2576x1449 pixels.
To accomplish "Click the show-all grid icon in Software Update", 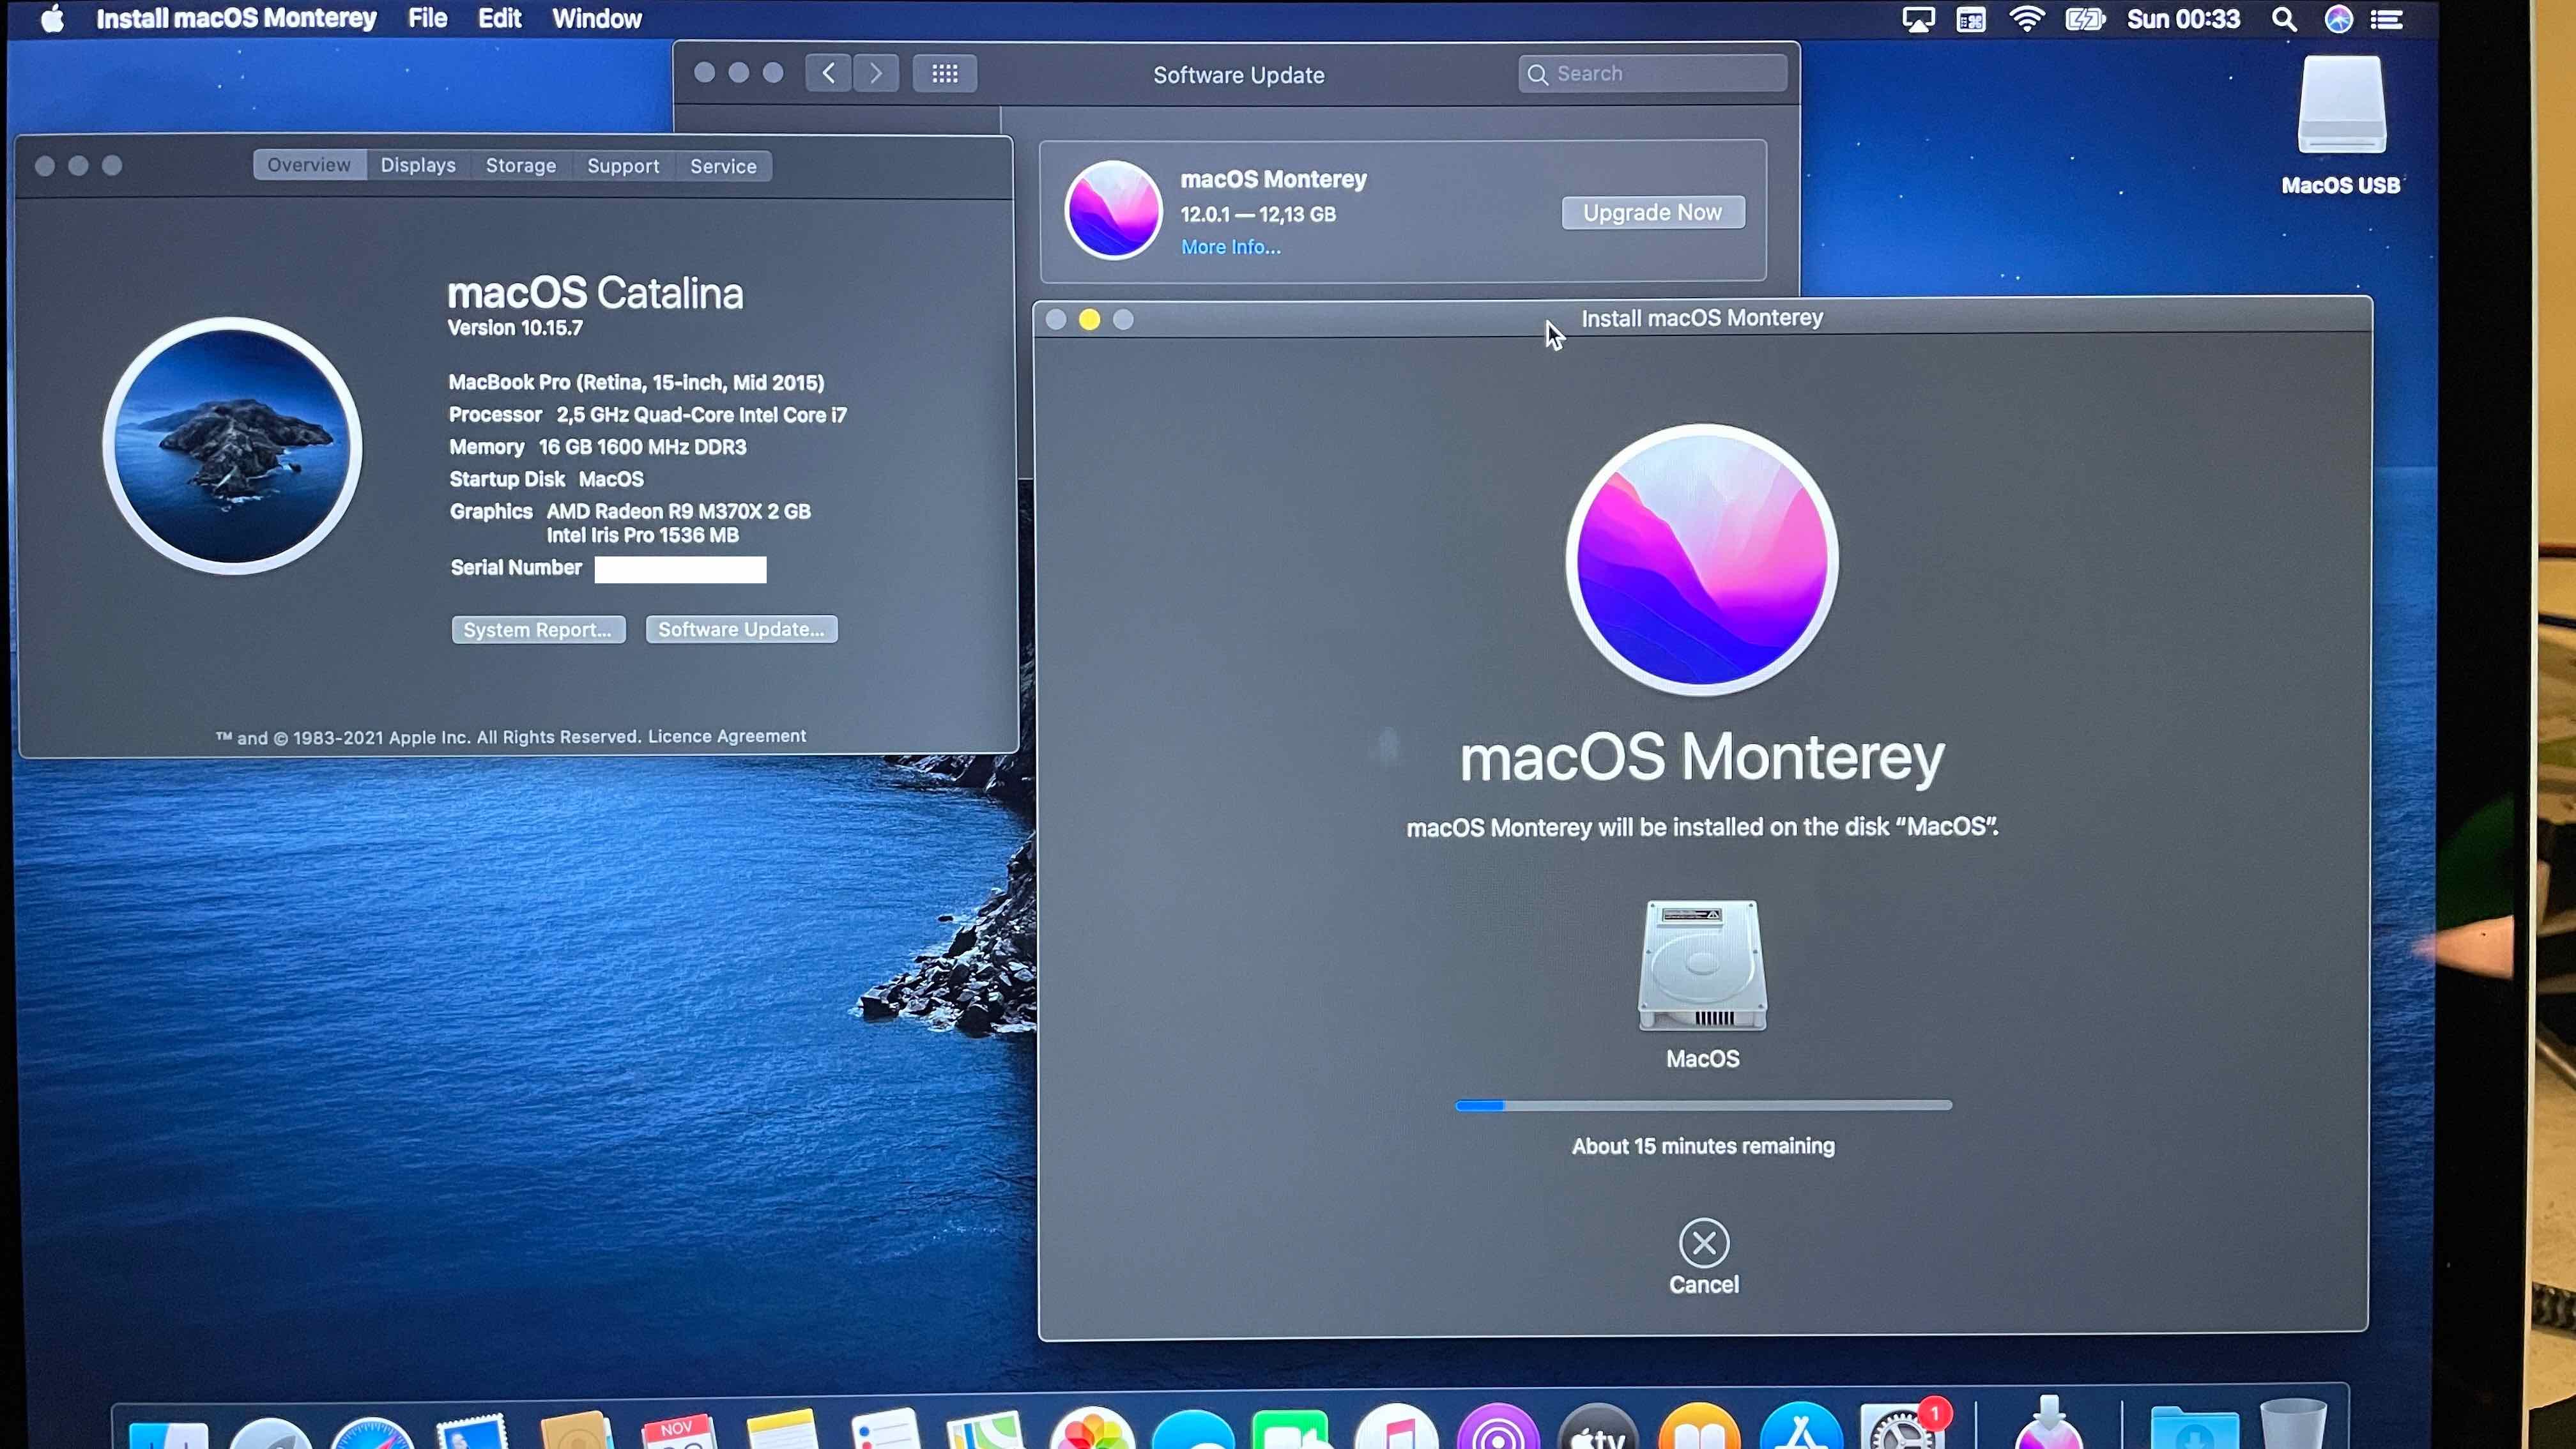I will pyautogui.click(x=944, y=73).
